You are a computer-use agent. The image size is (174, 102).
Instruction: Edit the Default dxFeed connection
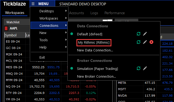(145, 34)
